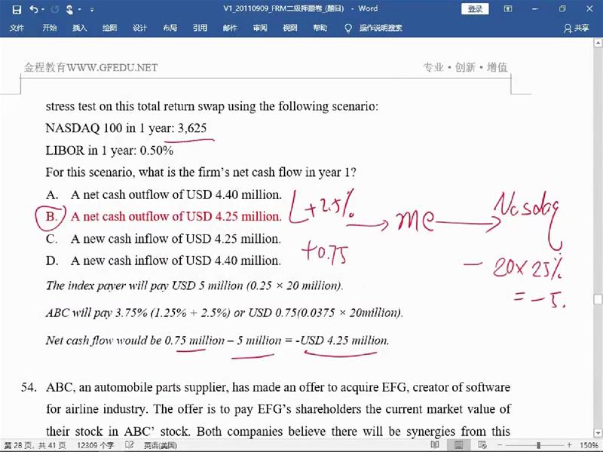Click the proofing check icon in status bar
The image size is (603, 452).
pyautogui.click(x=130, y=445)
